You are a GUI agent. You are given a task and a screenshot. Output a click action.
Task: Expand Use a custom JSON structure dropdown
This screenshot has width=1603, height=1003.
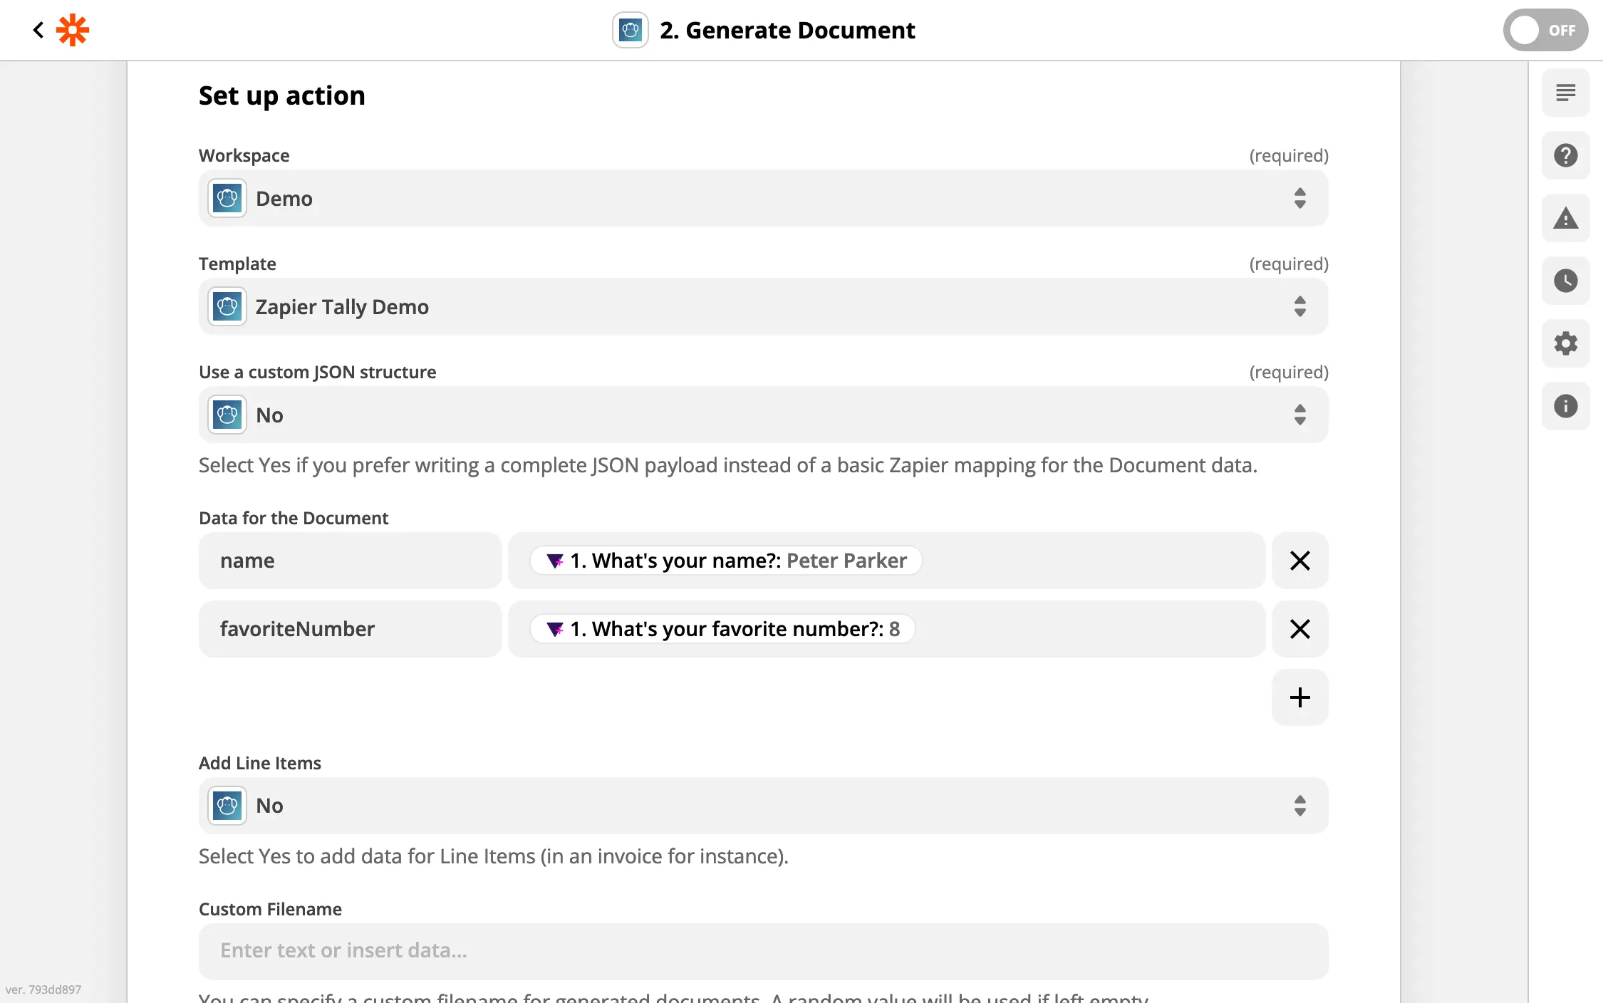click(x=762, y=415)
